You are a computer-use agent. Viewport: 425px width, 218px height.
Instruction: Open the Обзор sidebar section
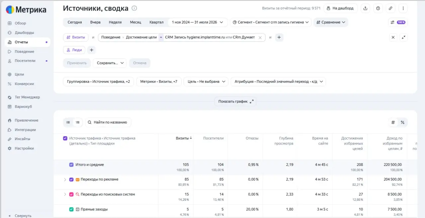point(20,23)
